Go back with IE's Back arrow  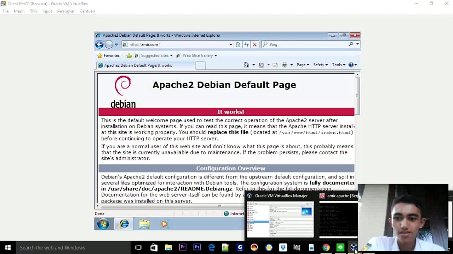[99, 44]
